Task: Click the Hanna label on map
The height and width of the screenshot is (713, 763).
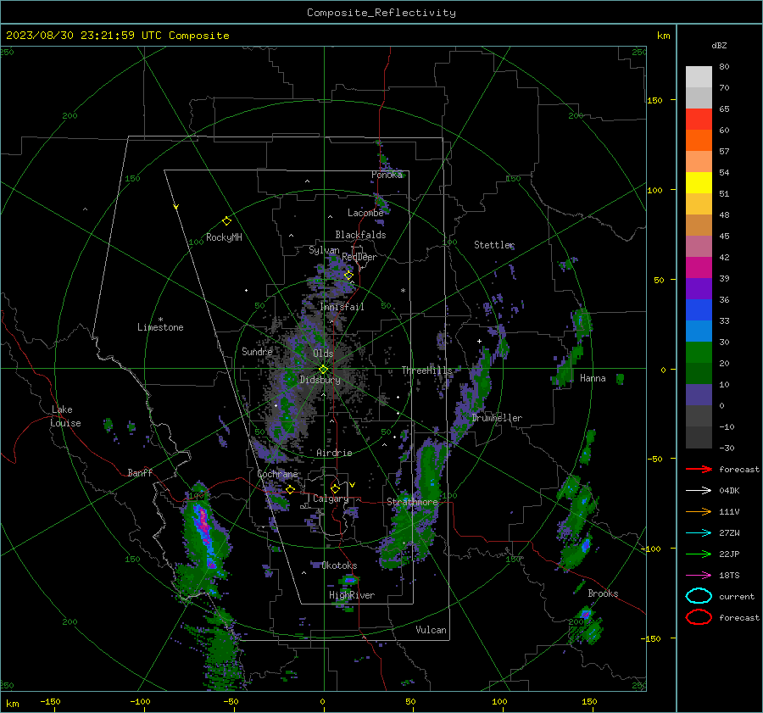Action: click(593, 378)
